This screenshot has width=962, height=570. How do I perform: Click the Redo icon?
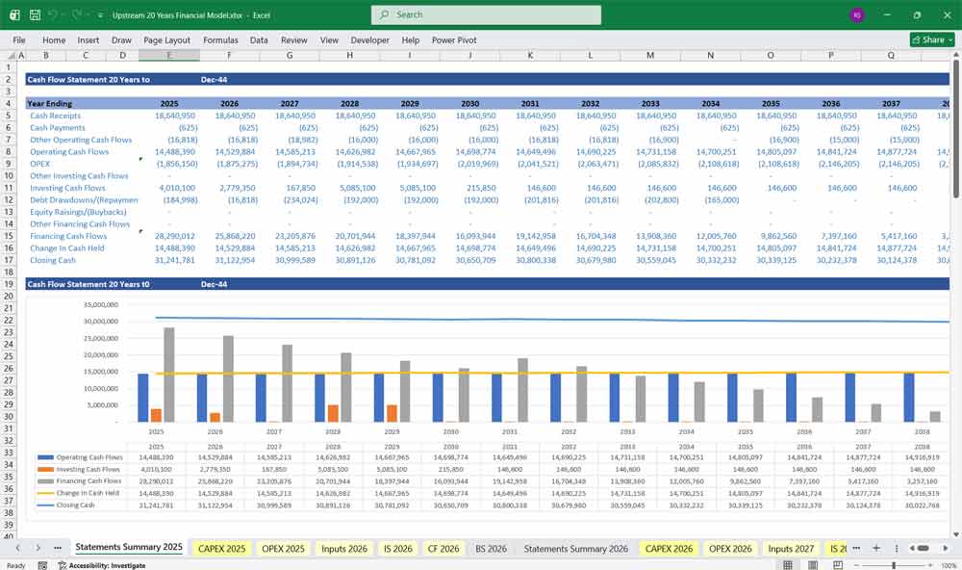tap(77, 13)
